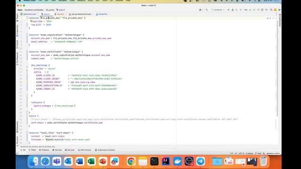Viewport: 301px width, 169px height.
Task: Change LF line separator in status bar
Action: coord(236,154)
